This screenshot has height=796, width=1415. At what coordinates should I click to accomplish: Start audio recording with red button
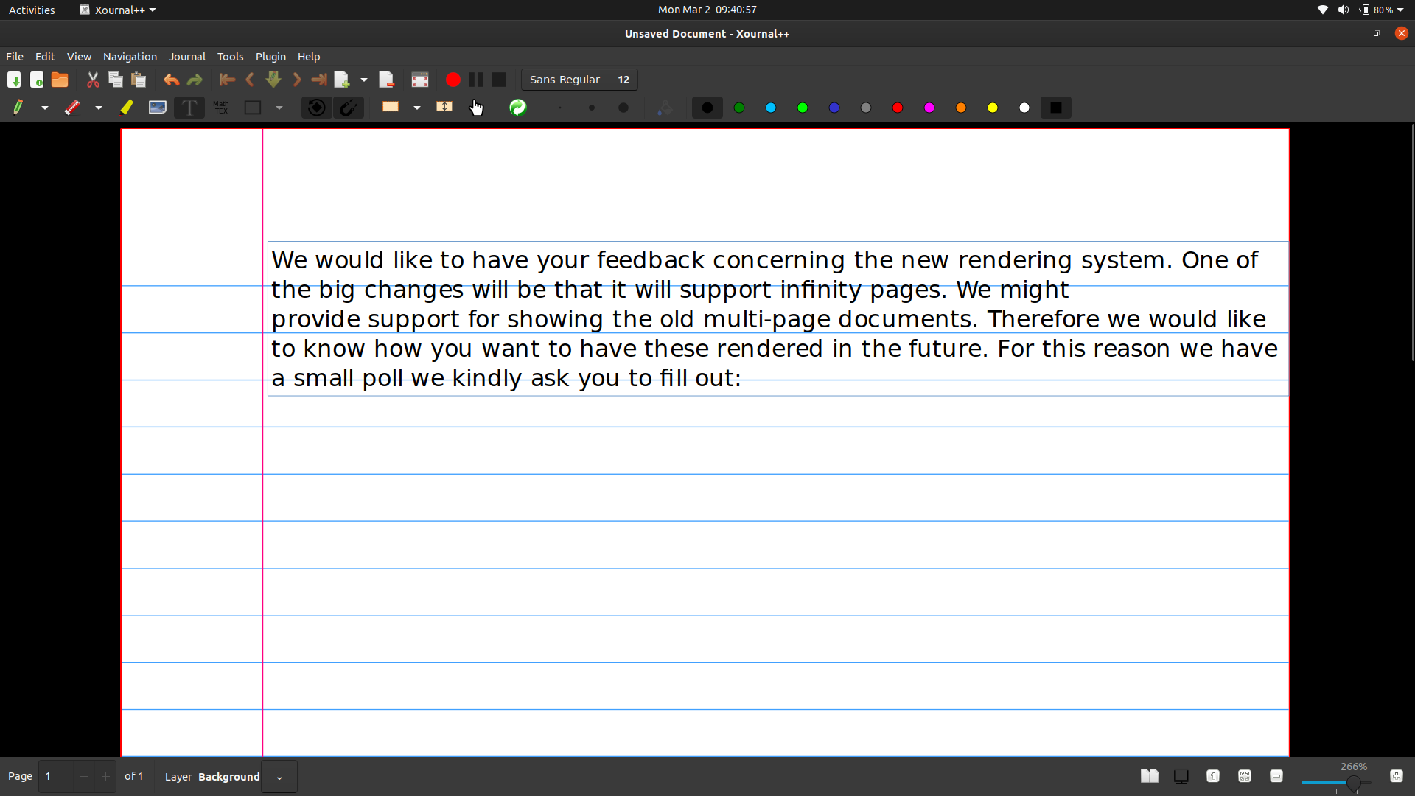pos(453,80)
